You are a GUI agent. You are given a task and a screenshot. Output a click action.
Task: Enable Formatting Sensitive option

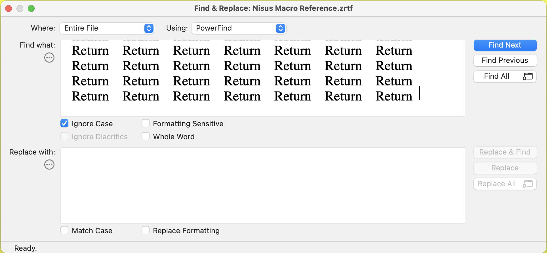pyautogui.click(x=146, y=123)
